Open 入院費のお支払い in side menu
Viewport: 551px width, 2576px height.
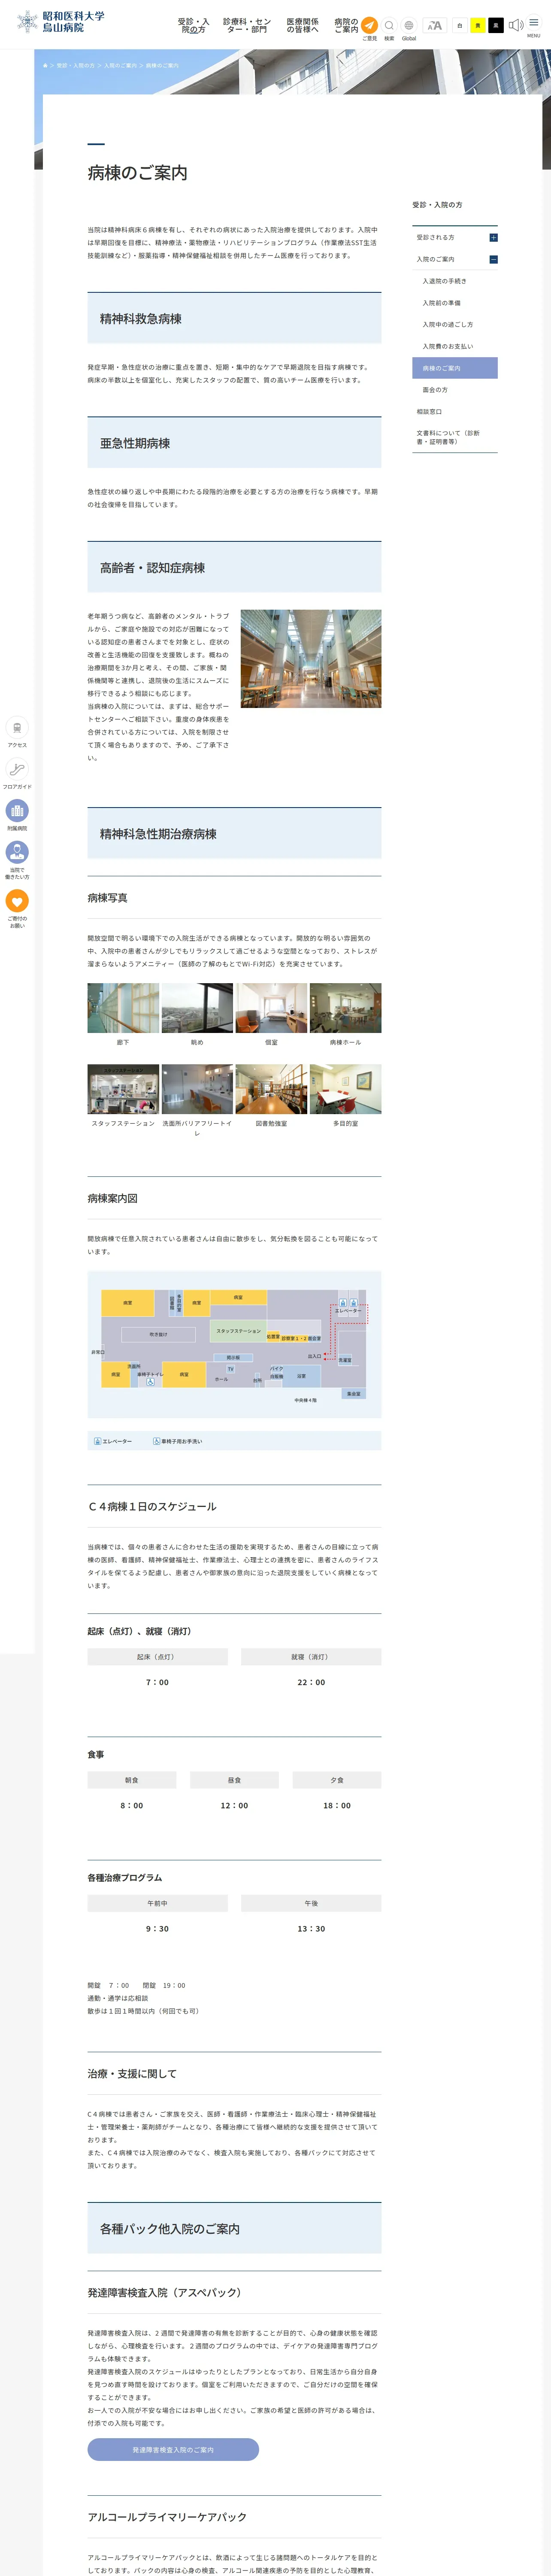click(447, 346)
